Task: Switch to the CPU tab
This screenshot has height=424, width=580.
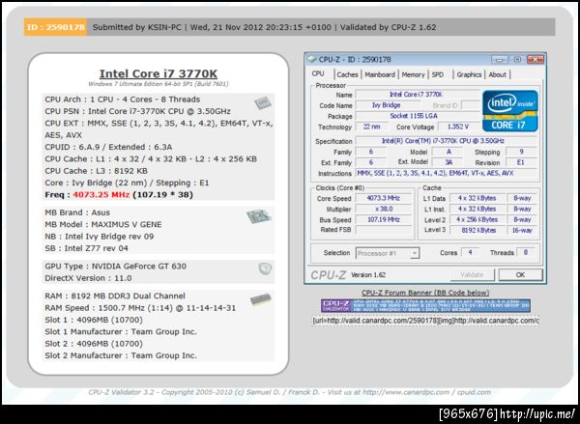Action: [318, 73]
